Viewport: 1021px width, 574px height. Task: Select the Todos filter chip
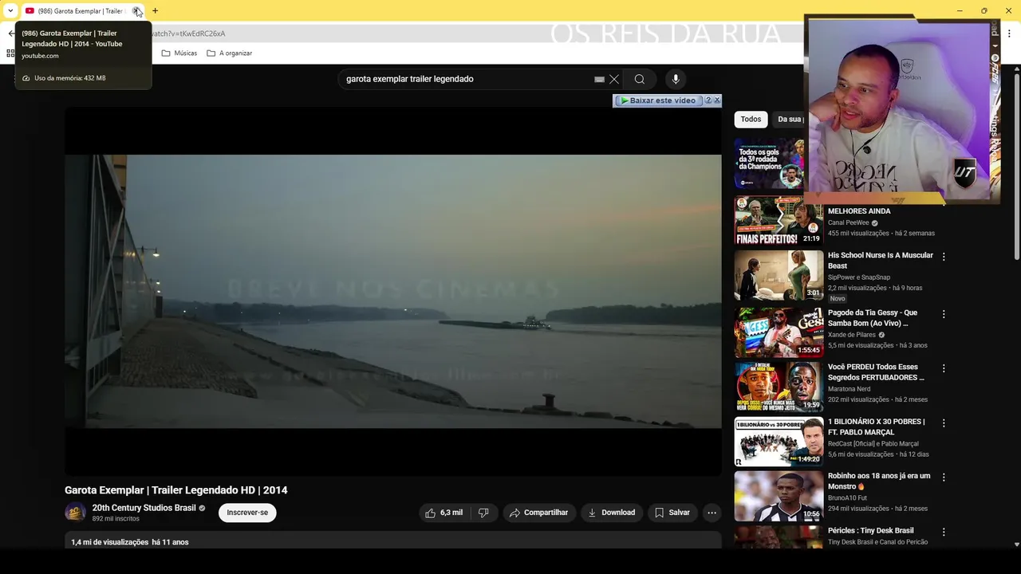pos(751,119)
